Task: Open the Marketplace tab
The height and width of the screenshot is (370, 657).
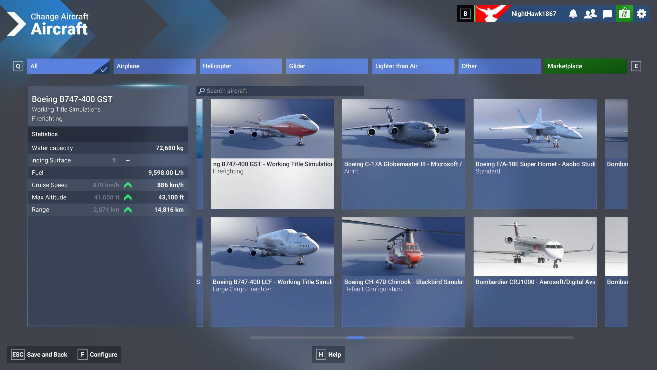Action: click(586, 66)
